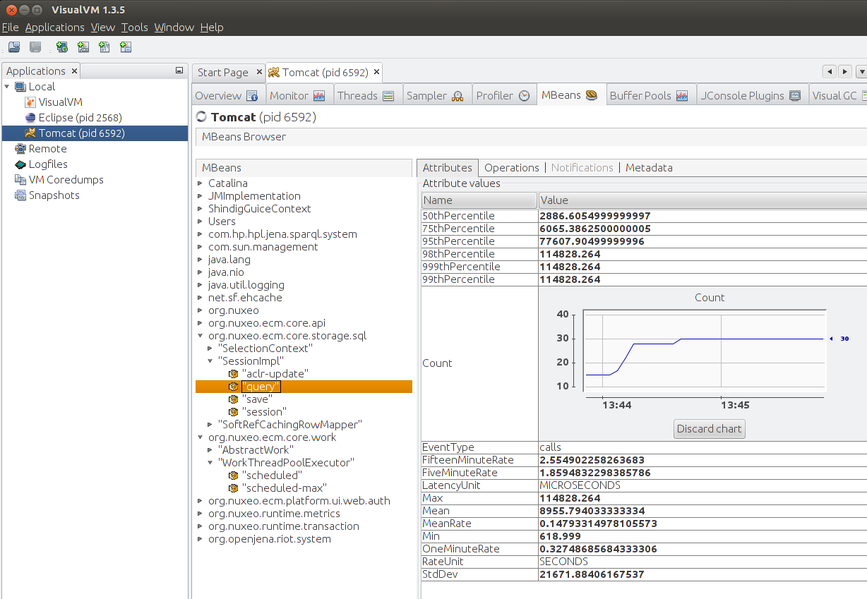This screenshot has height=599, width=867.
Task: Select the ShindigGuiceContext tree item
Action: click(x=259, y=209)
